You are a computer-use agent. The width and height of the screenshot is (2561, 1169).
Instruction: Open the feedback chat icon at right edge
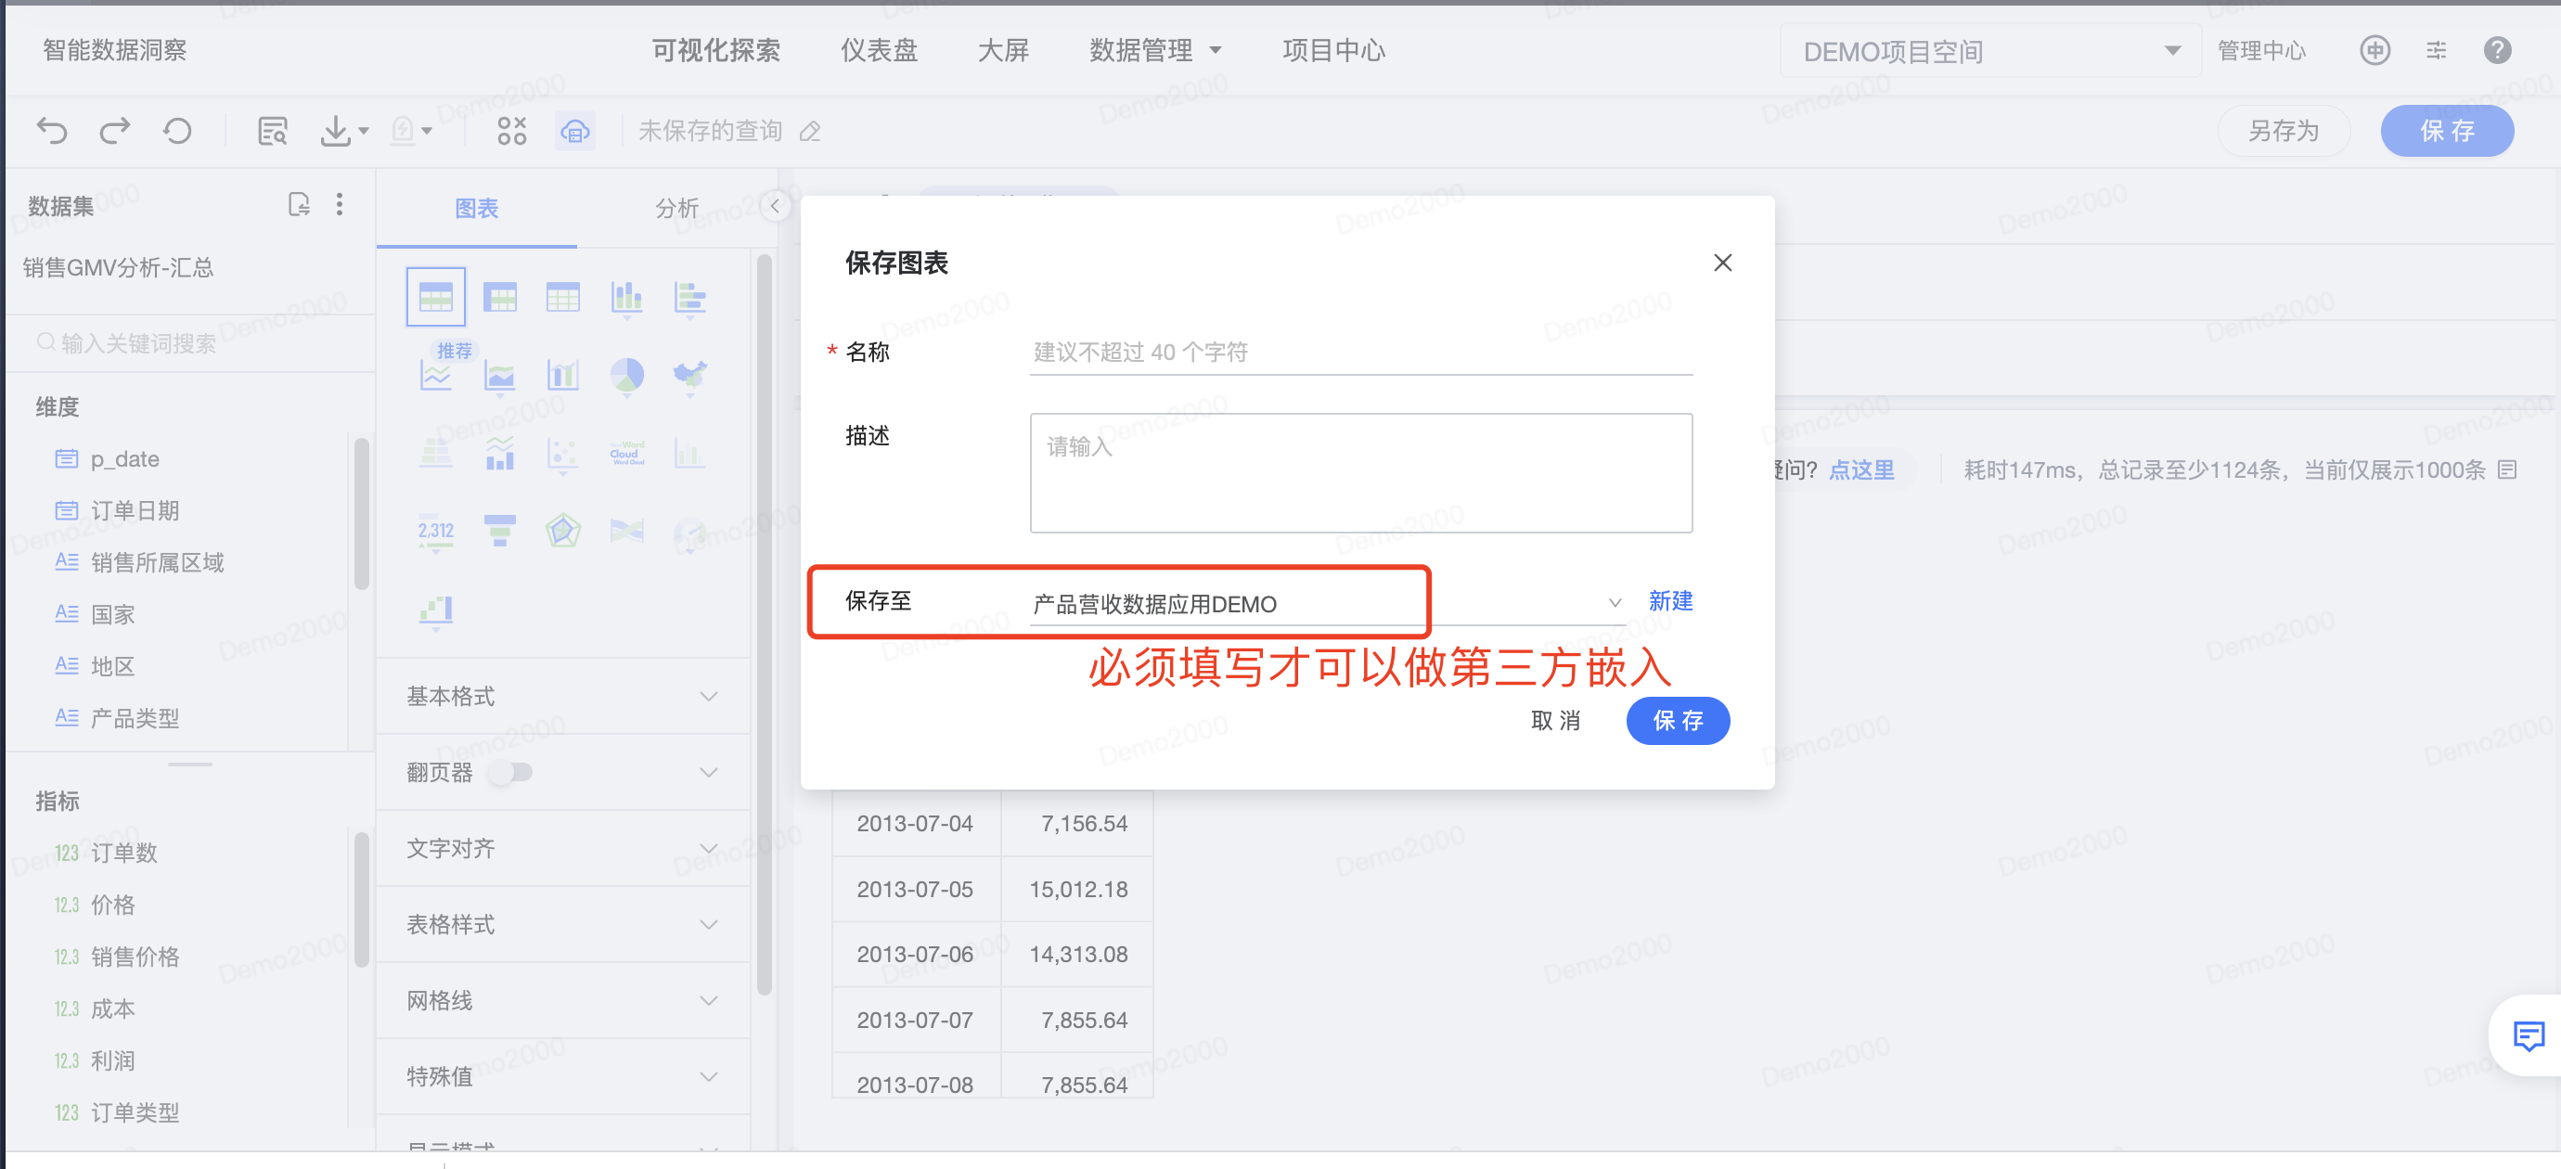click(x=2529, y=1034)
